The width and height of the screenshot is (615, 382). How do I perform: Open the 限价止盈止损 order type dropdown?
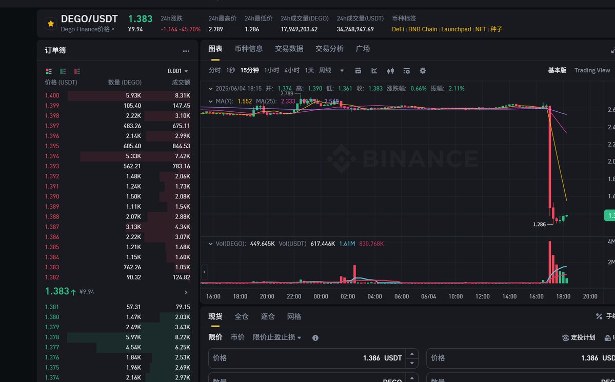277,337
